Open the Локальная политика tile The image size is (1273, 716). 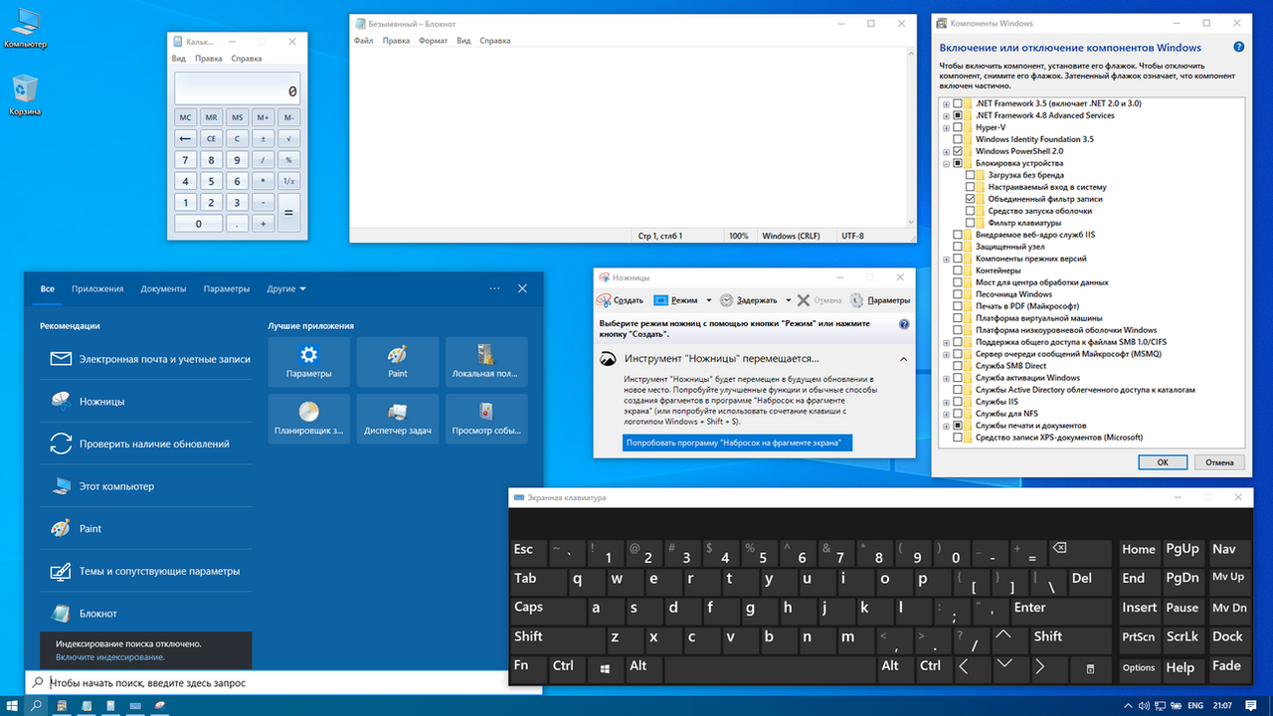tap(486, 362)
